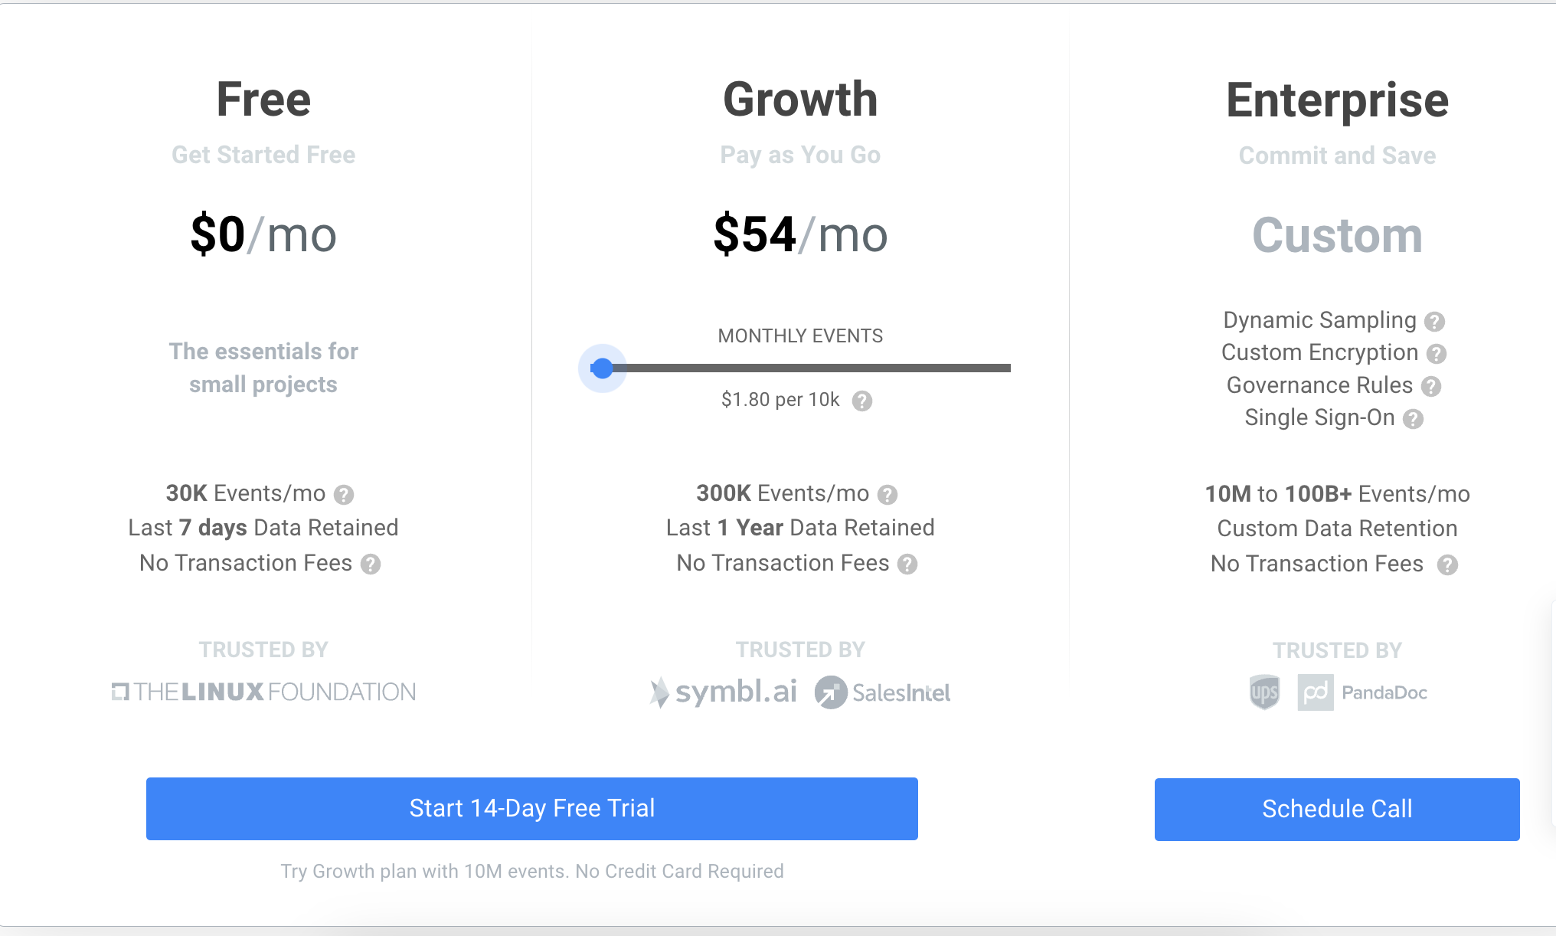Click Schedule Call for Enterprise plan

(x=1336, y=808)
